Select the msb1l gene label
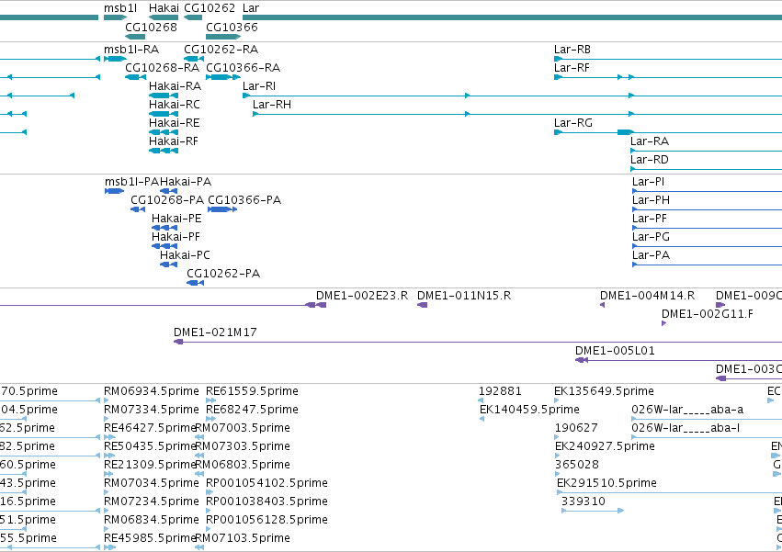 tap(120, 8)
